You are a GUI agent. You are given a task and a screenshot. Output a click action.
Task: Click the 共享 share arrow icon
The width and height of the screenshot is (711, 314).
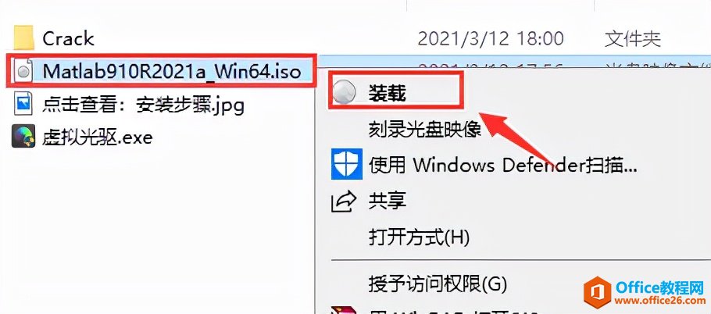(x=344, y=202)
